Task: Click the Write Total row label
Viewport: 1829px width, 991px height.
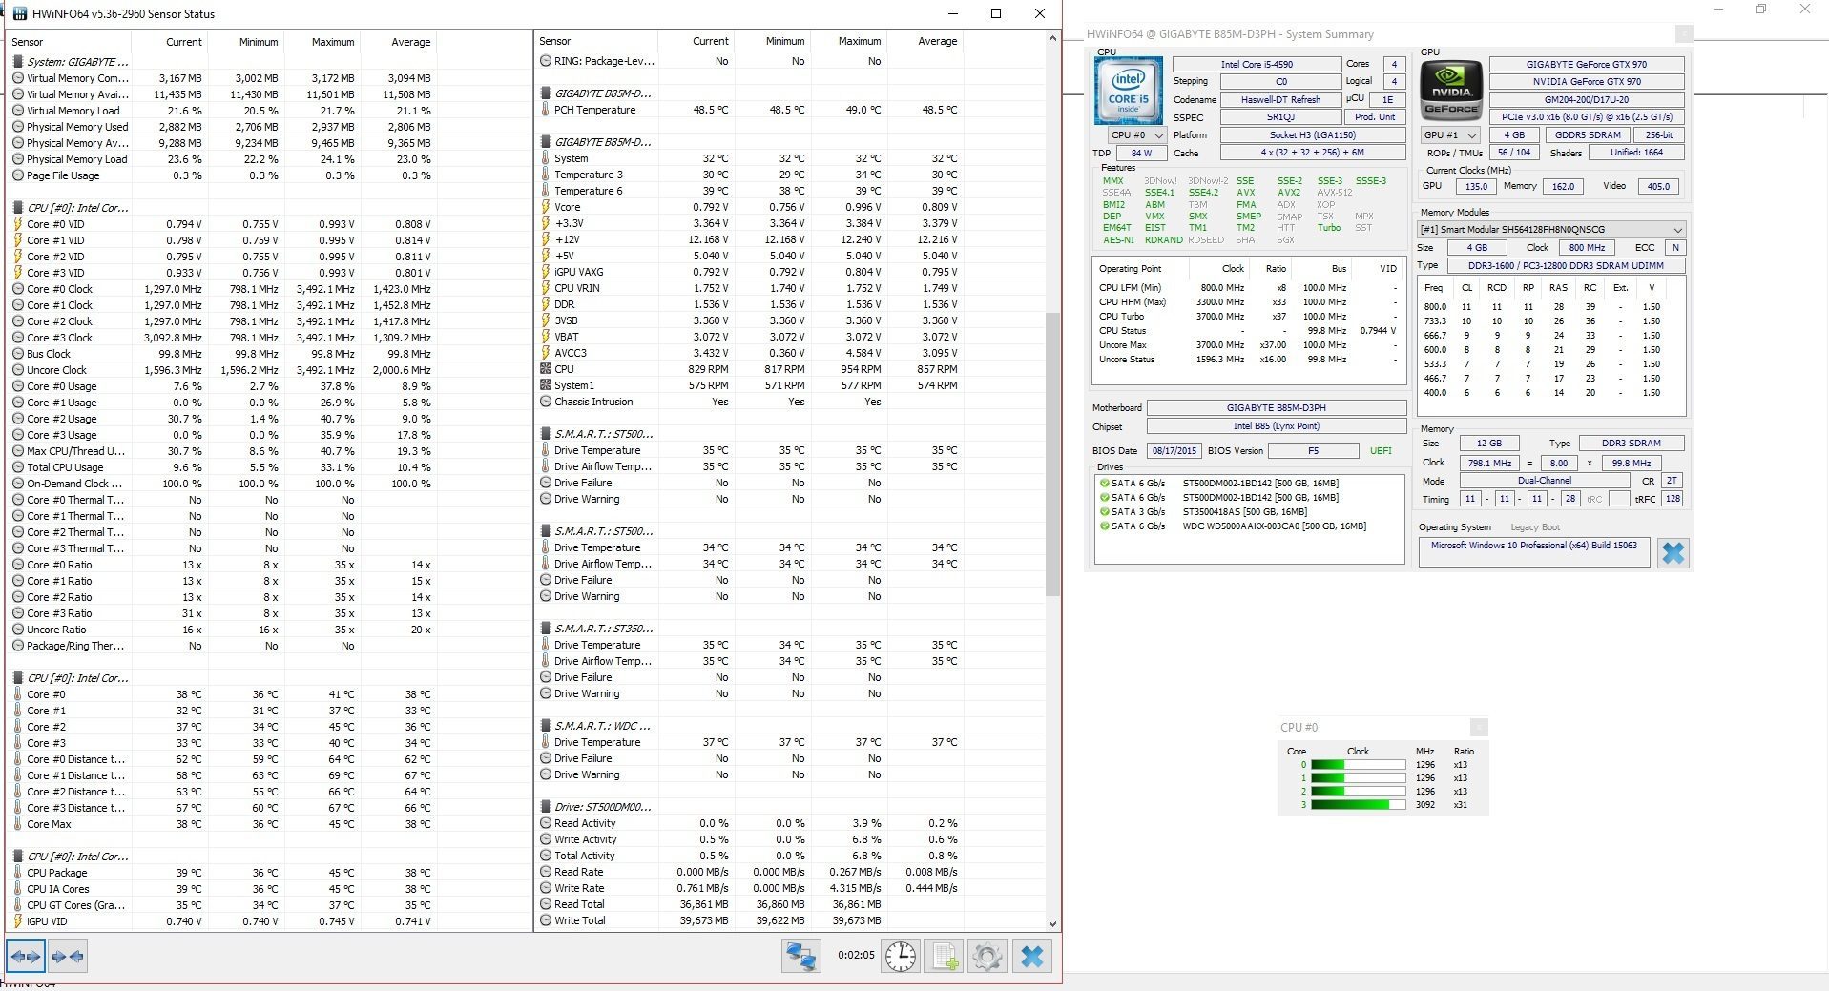Action: coord(579,920)
